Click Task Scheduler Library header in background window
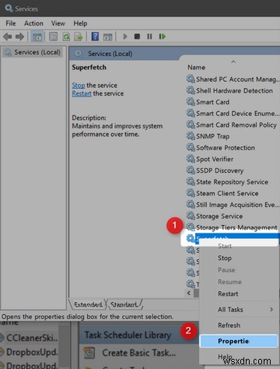280x369 pixels. 128,335
